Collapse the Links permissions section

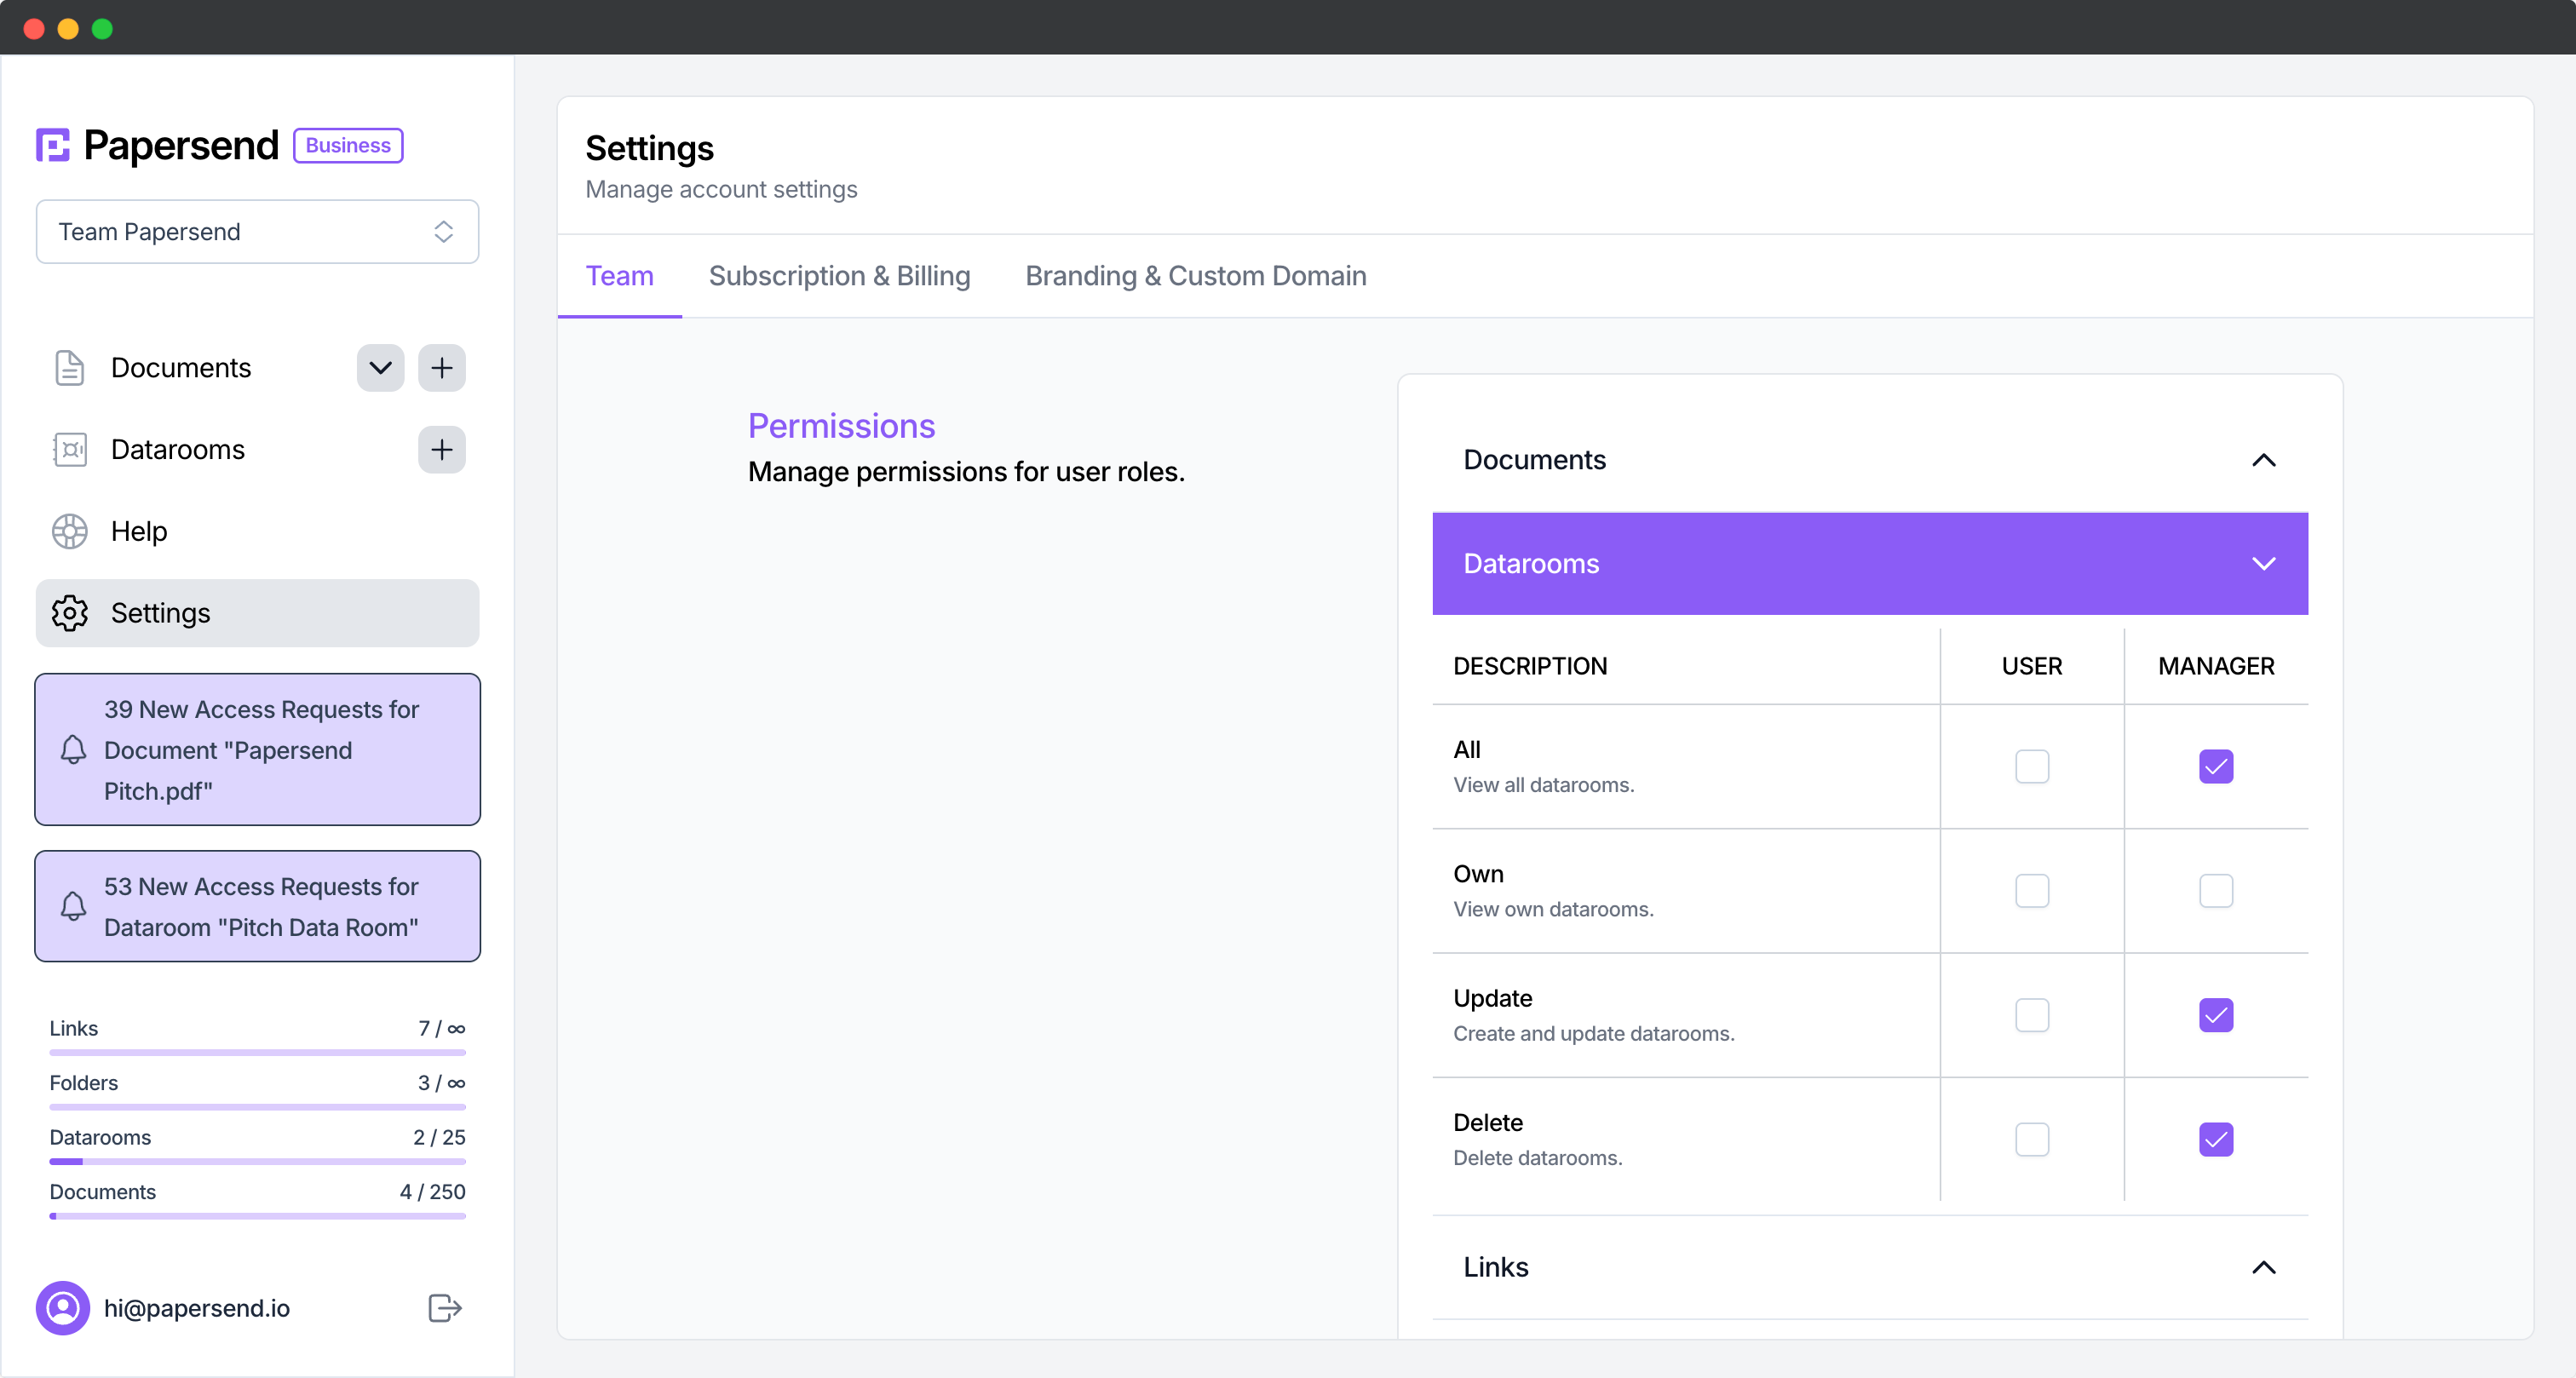pyautogui.click(x=2264, y=1268)
